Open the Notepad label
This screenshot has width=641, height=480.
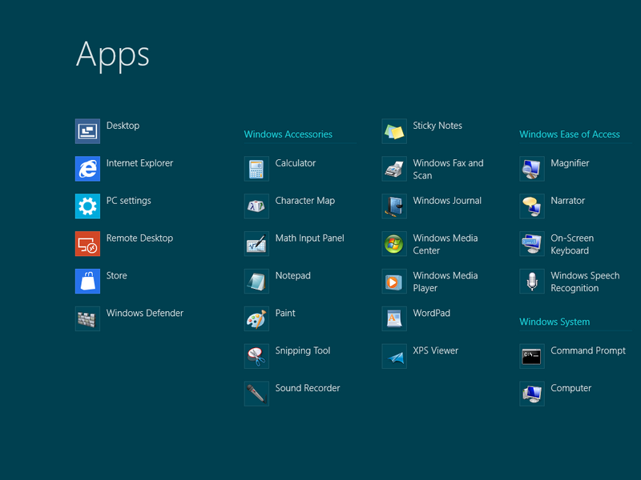click(292, 275)
